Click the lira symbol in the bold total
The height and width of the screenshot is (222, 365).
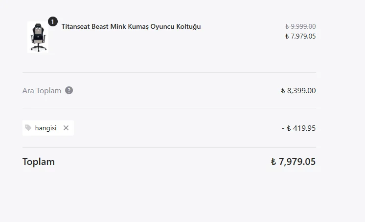(274, 162)
